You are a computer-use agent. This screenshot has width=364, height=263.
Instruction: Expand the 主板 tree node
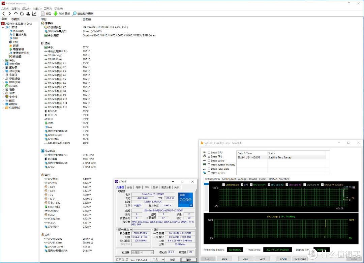pos(2,60)
